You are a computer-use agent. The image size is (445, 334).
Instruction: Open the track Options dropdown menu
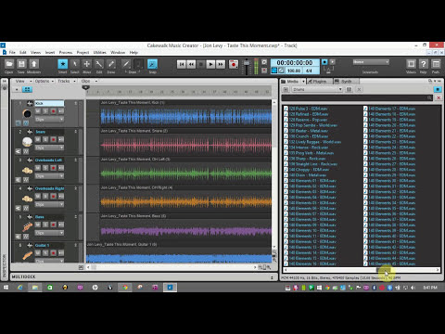point(44,81)
